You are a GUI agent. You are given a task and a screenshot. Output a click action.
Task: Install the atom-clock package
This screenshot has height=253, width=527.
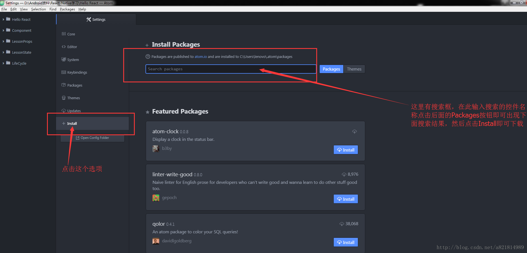(x=346, y=150)
